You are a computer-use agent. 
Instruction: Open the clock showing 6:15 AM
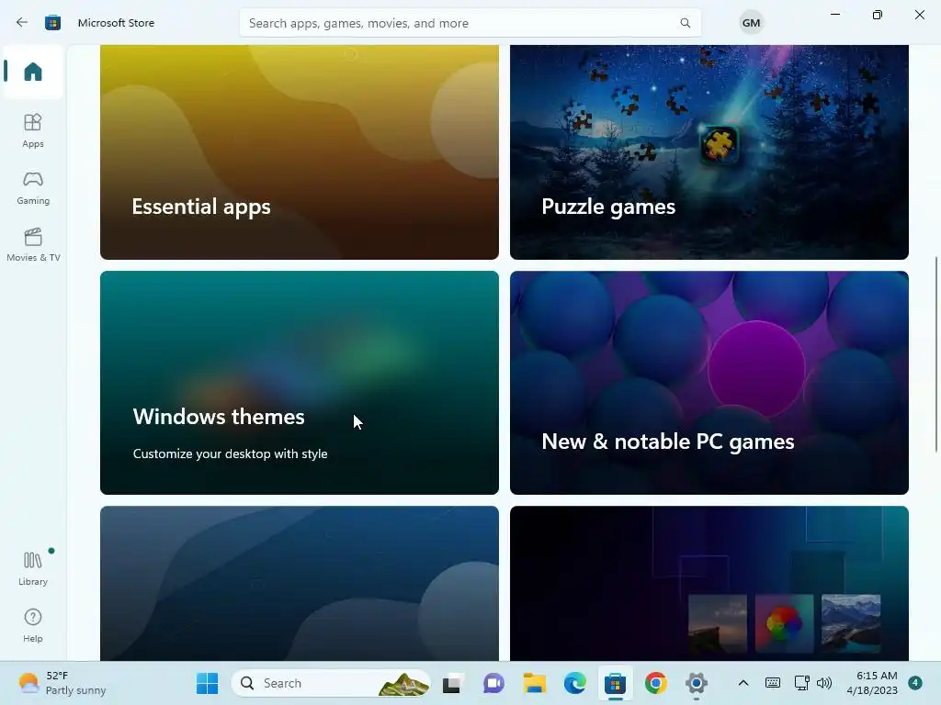tap(872, 683)
